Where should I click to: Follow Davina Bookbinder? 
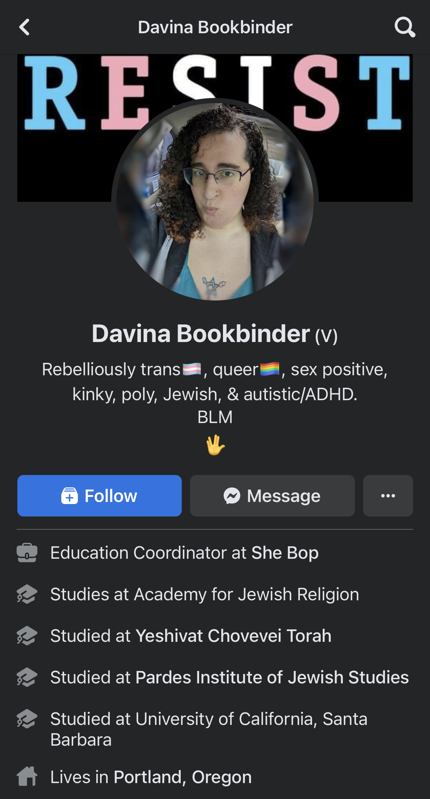(99, 496)
